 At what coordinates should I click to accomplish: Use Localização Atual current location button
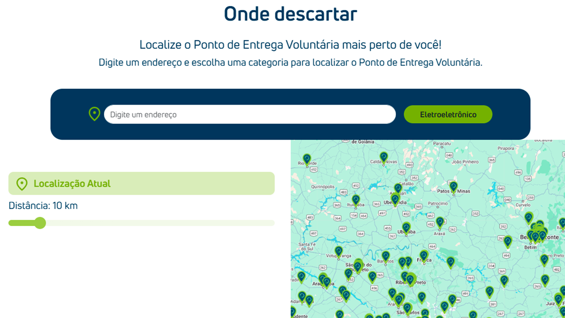pyautogui.click(x=141, y=183)
